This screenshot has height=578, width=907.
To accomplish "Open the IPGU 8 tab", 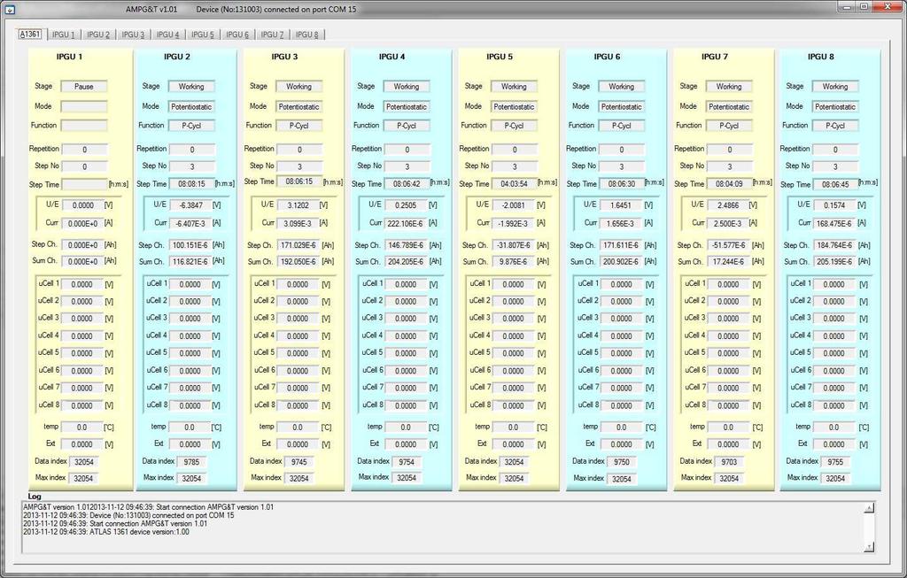I will tap(307, 35).
